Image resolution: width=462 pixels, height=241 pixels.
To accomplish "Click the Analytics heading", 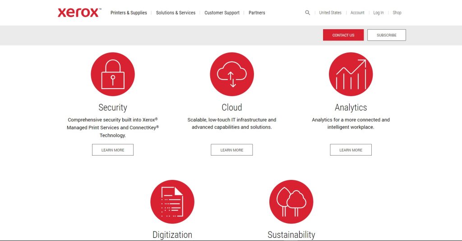I will pos(351,107).
